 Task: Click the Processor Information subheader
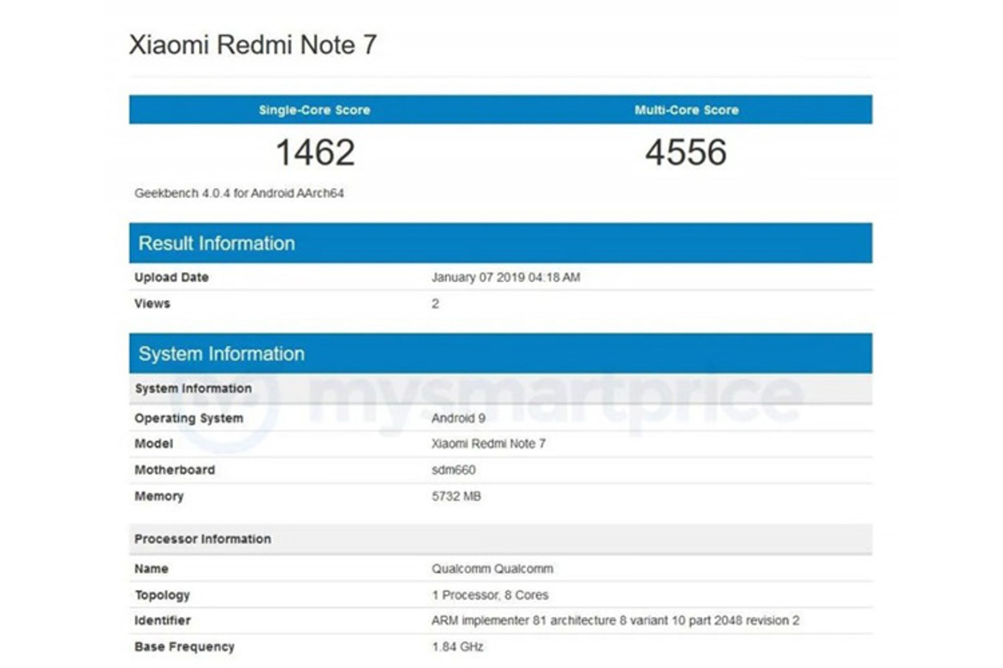pos(203,539)
